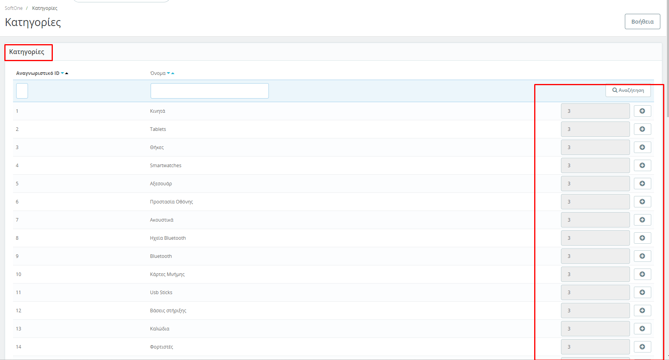669x360 pixels.
Task: Click the plus icon in the Bluetooth row (ID 9)
Action: (642, 256)
